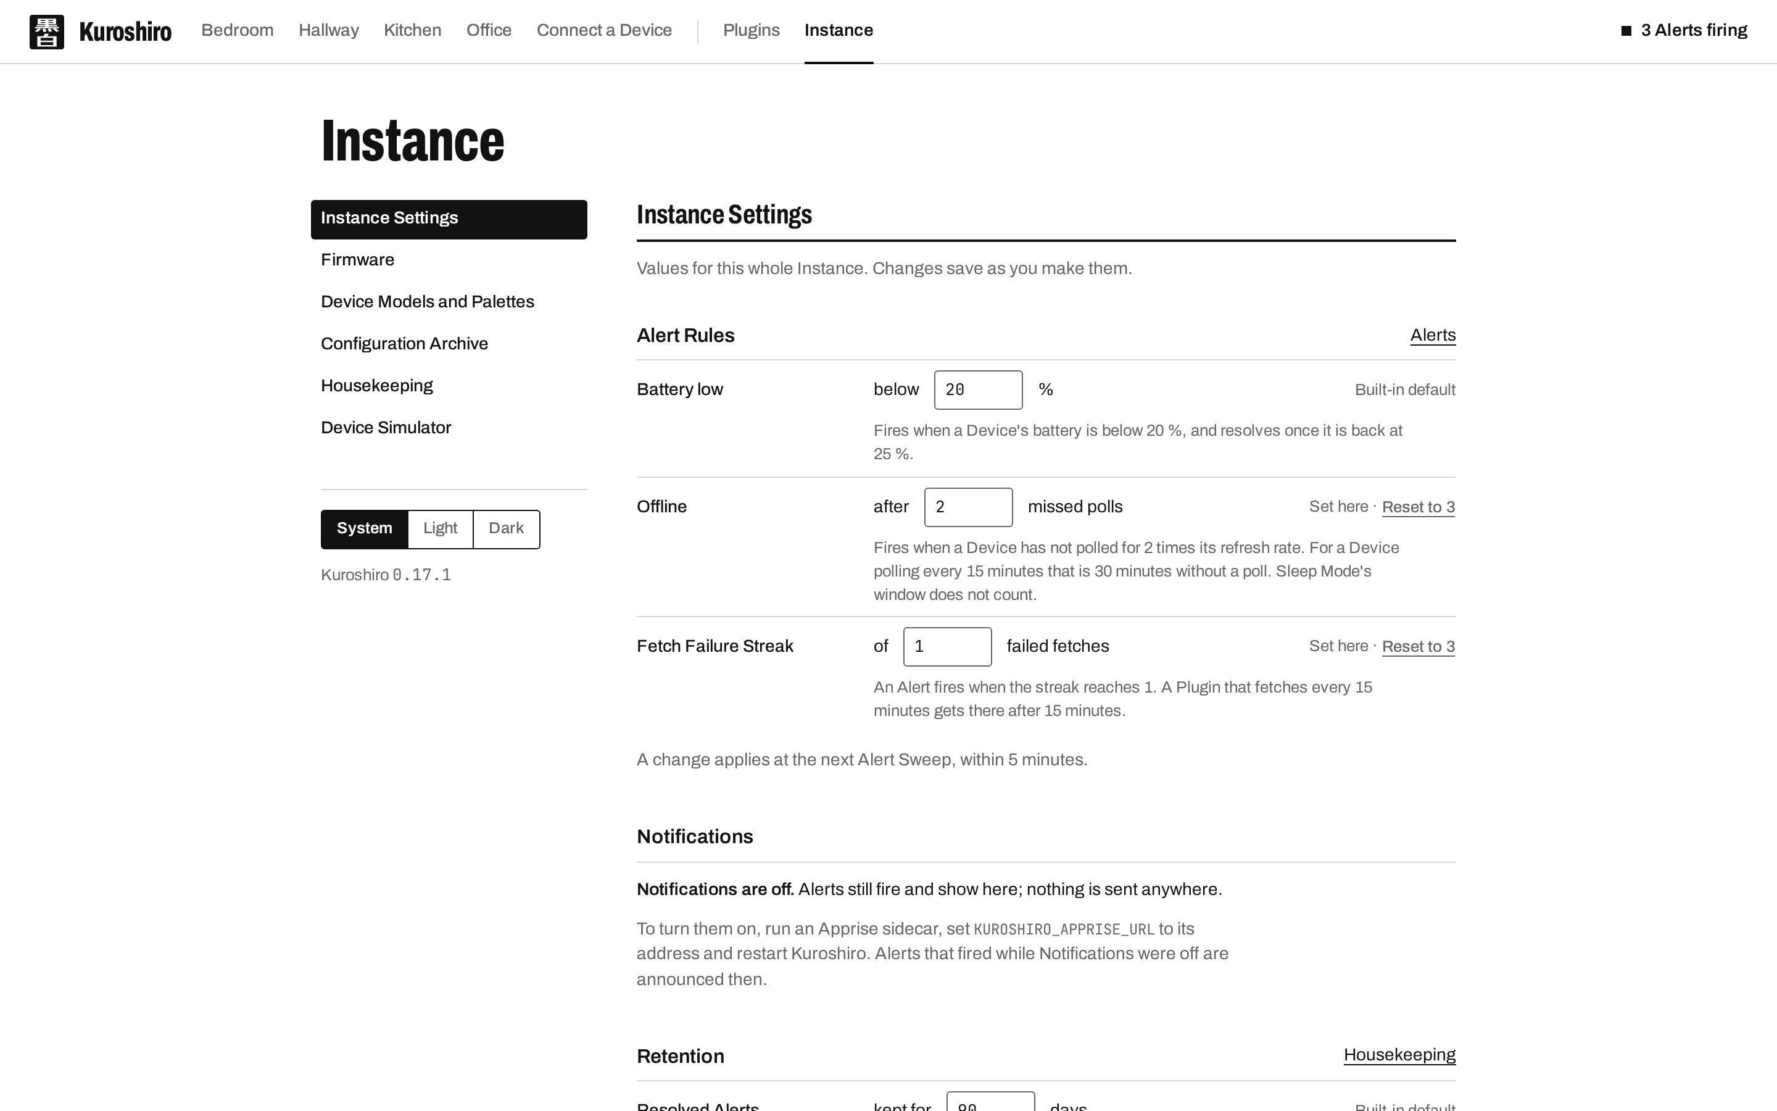Follow the Alerts link beside Alert Rules
This screenshot has height=1111, width=1777.
pos(1433,335)
